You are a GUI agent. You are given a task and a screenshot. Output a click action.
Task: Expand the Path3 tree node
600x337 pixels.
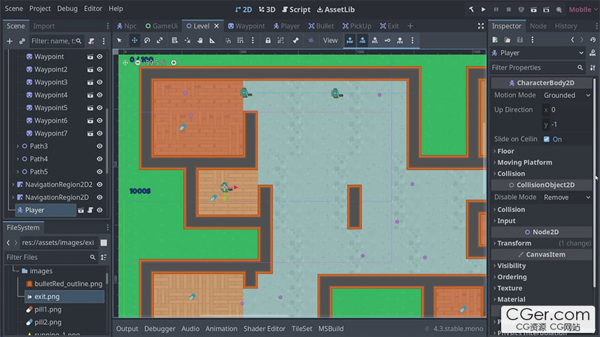[x=18, y=146]
